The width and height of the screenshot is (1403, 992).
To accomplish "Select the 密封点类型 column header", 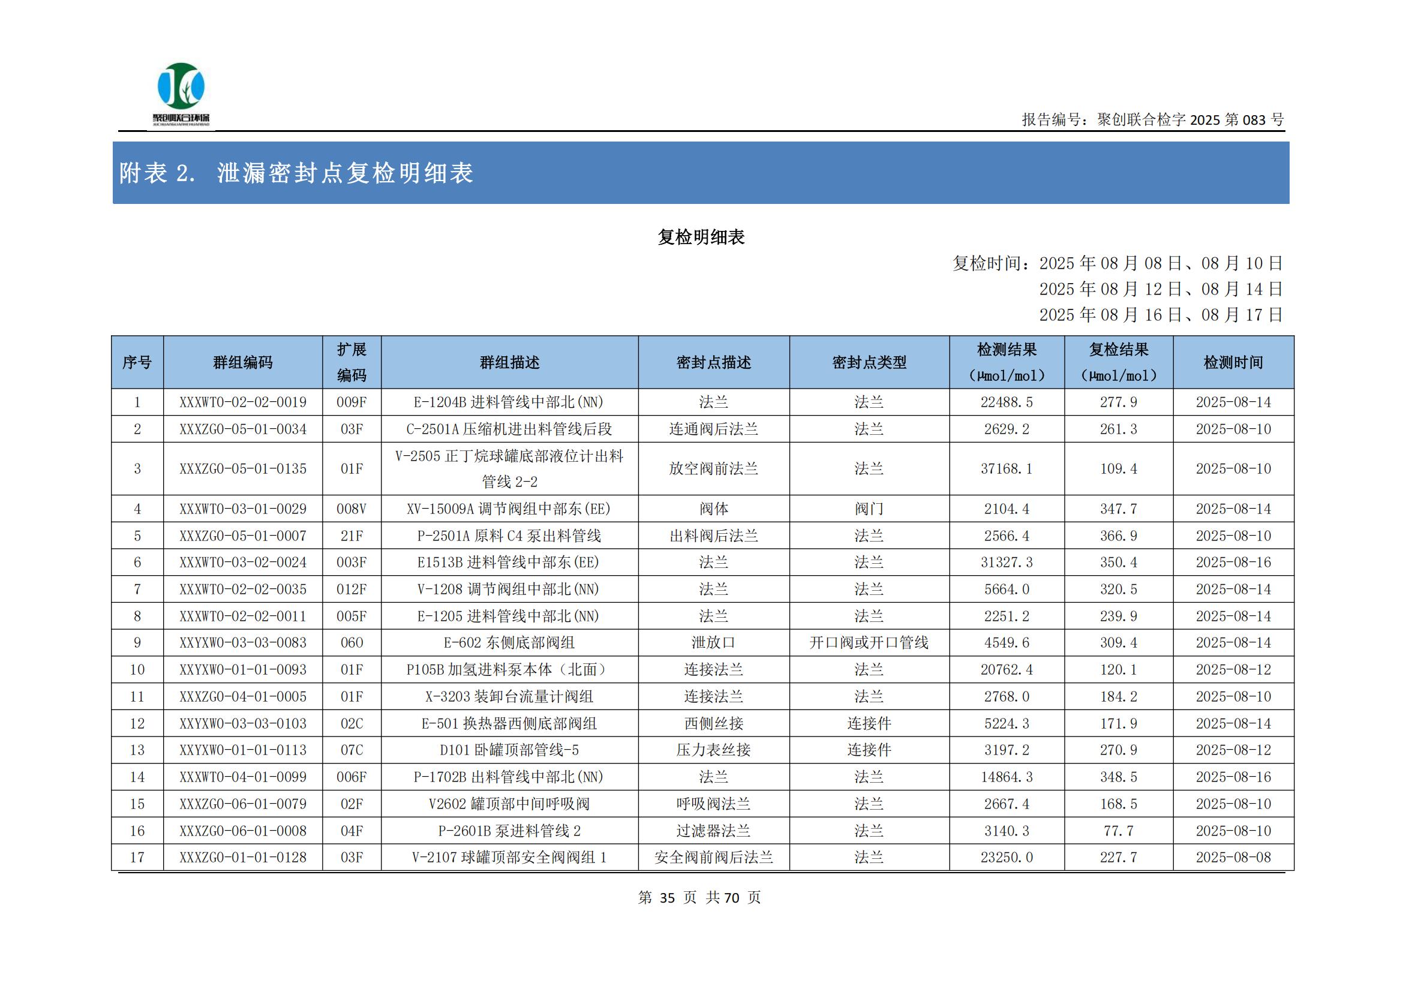I will pyautogui.click(x=869, y=362).
